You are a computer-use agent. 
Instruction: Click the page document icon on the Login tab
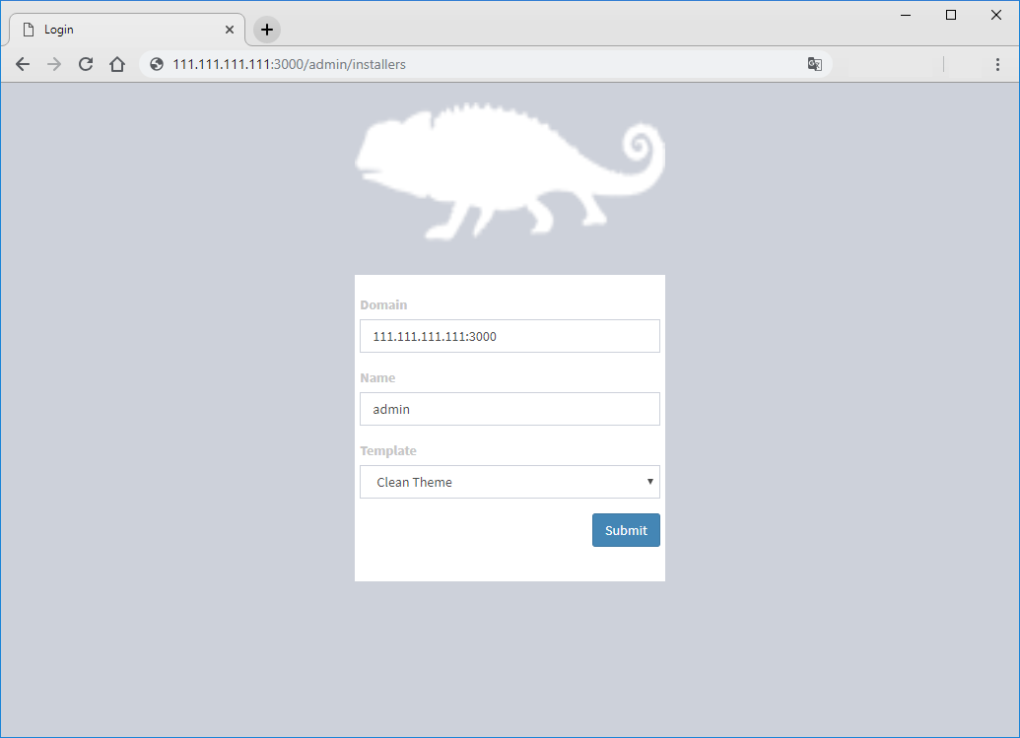pos(27,29)
